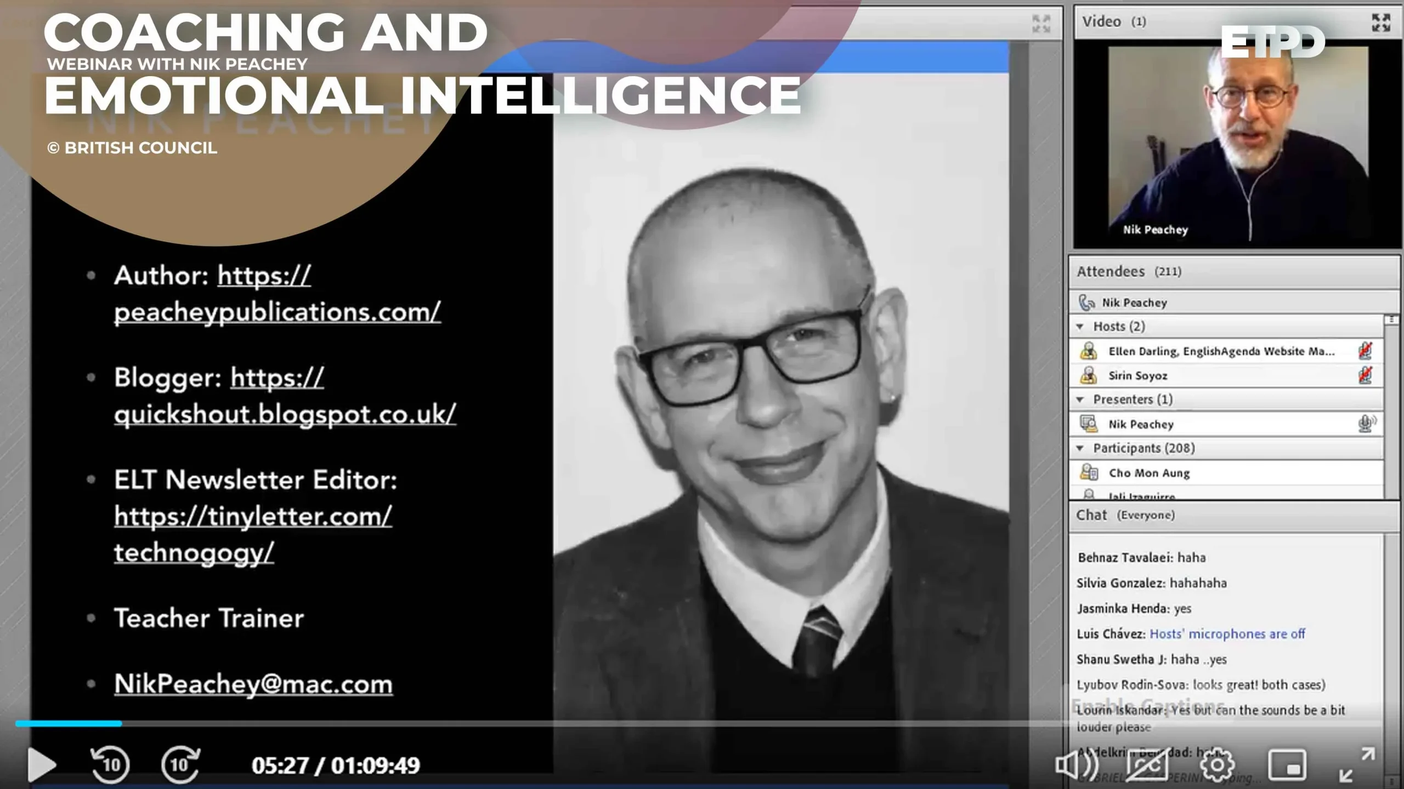Maximize the slide share pod via expand icon
Viewport: 1404px width, 789px height.
[1041, 24]
